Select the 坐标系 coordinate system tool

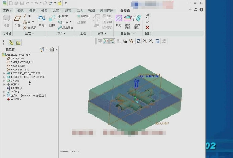point(30,28)
